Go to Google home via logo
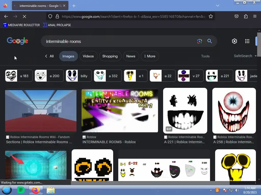Screen dimensions: 261x195 click(x=18, y=41)
